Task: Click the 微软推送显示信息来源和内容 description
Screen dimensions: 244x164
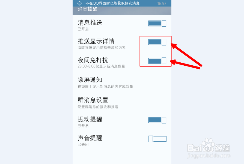Action: pyautogui.click(x=102, y=48)
